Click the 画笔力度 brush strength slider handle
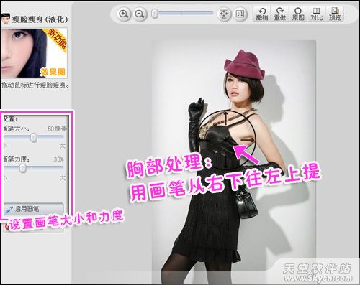Screen dimensions: 360x285 (x=23, y=168)
